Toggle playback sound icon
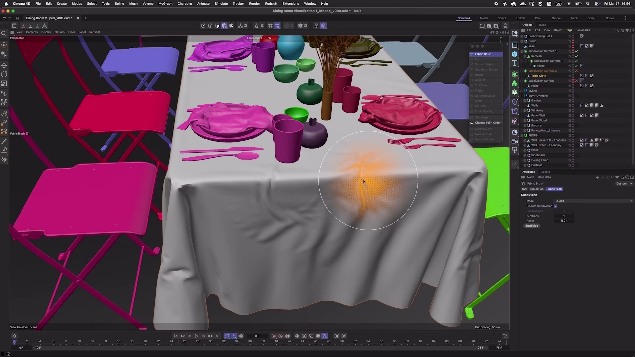Image resolution: width=635 pixels, height=357 pixels. tap(241, 336)
